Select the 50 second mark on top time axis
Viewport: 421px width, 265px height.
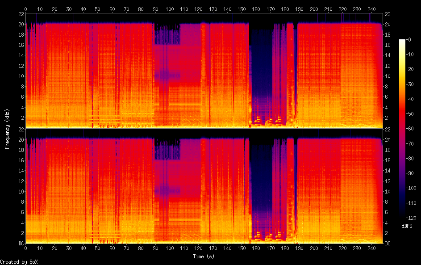pyautogui.click(x=97, y=8)
